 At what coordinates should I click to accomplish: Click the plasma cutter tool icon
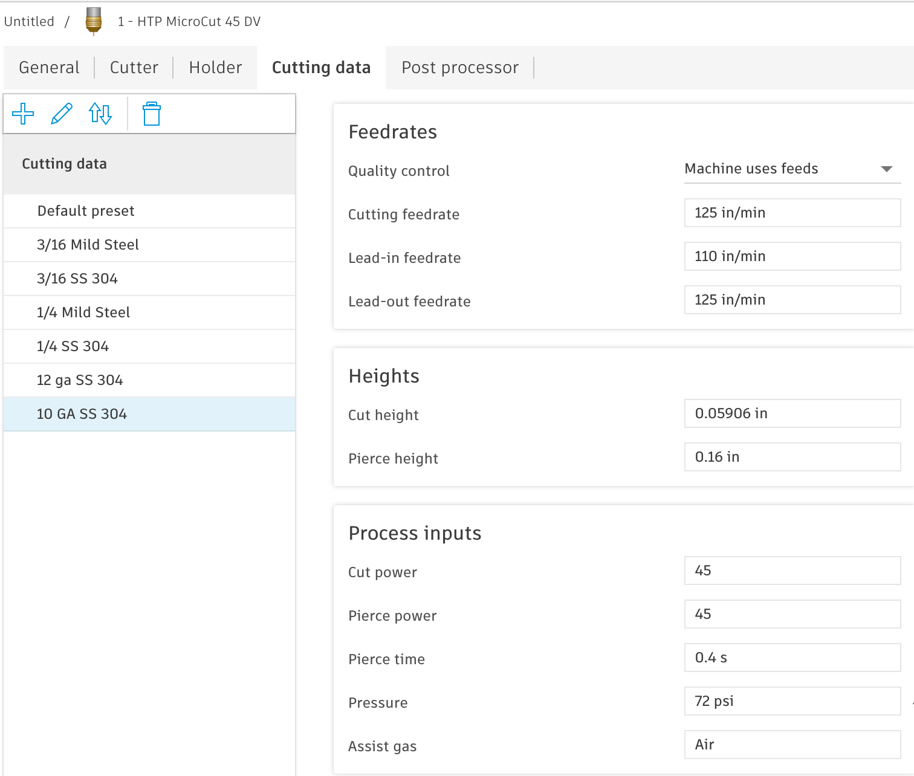click(94, 21)
